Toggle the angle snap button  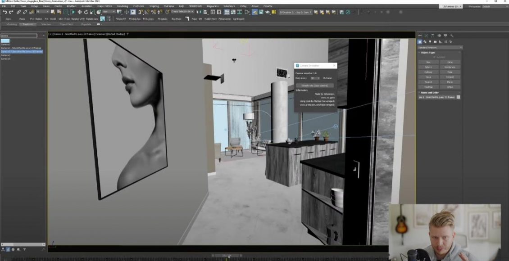(x=147, y=12)
